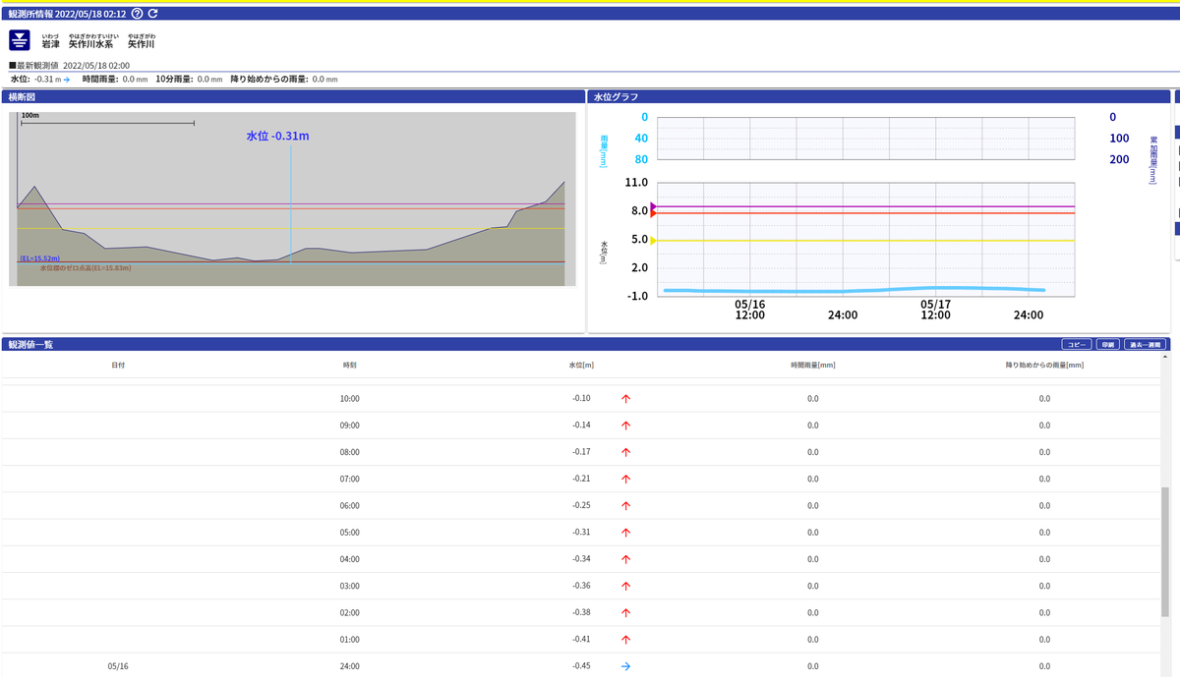Click the 日付 column header
This screenshot has width=1180, height=682.
point(118,365)
